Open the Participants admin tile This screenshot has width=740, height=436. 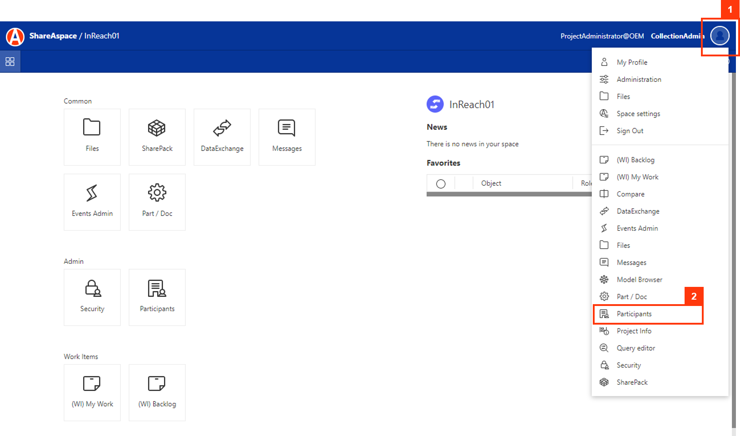(157, 297)
